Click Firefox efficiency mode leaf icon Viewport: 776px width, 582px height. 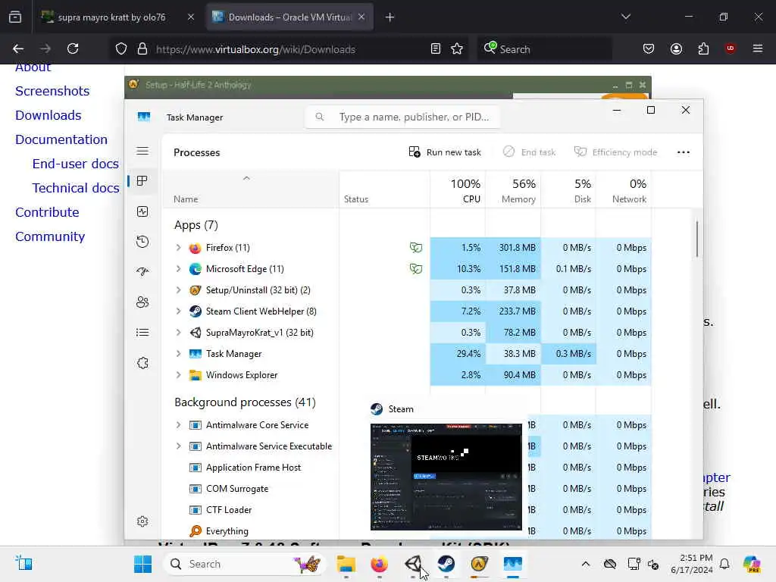tap(416, 248)
